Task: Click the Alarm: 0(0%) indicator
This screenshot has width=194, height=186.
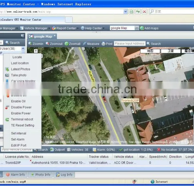Action: pyautogui.click(x=104, y=150)
